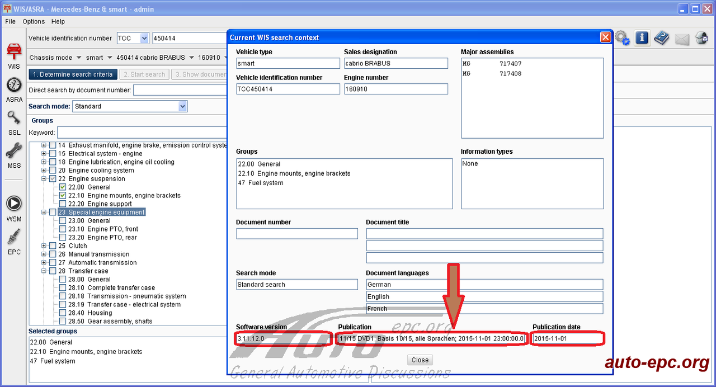716x387 pixels.
Task: Launch the WSM play-button module
Action: tap(14, 208)
